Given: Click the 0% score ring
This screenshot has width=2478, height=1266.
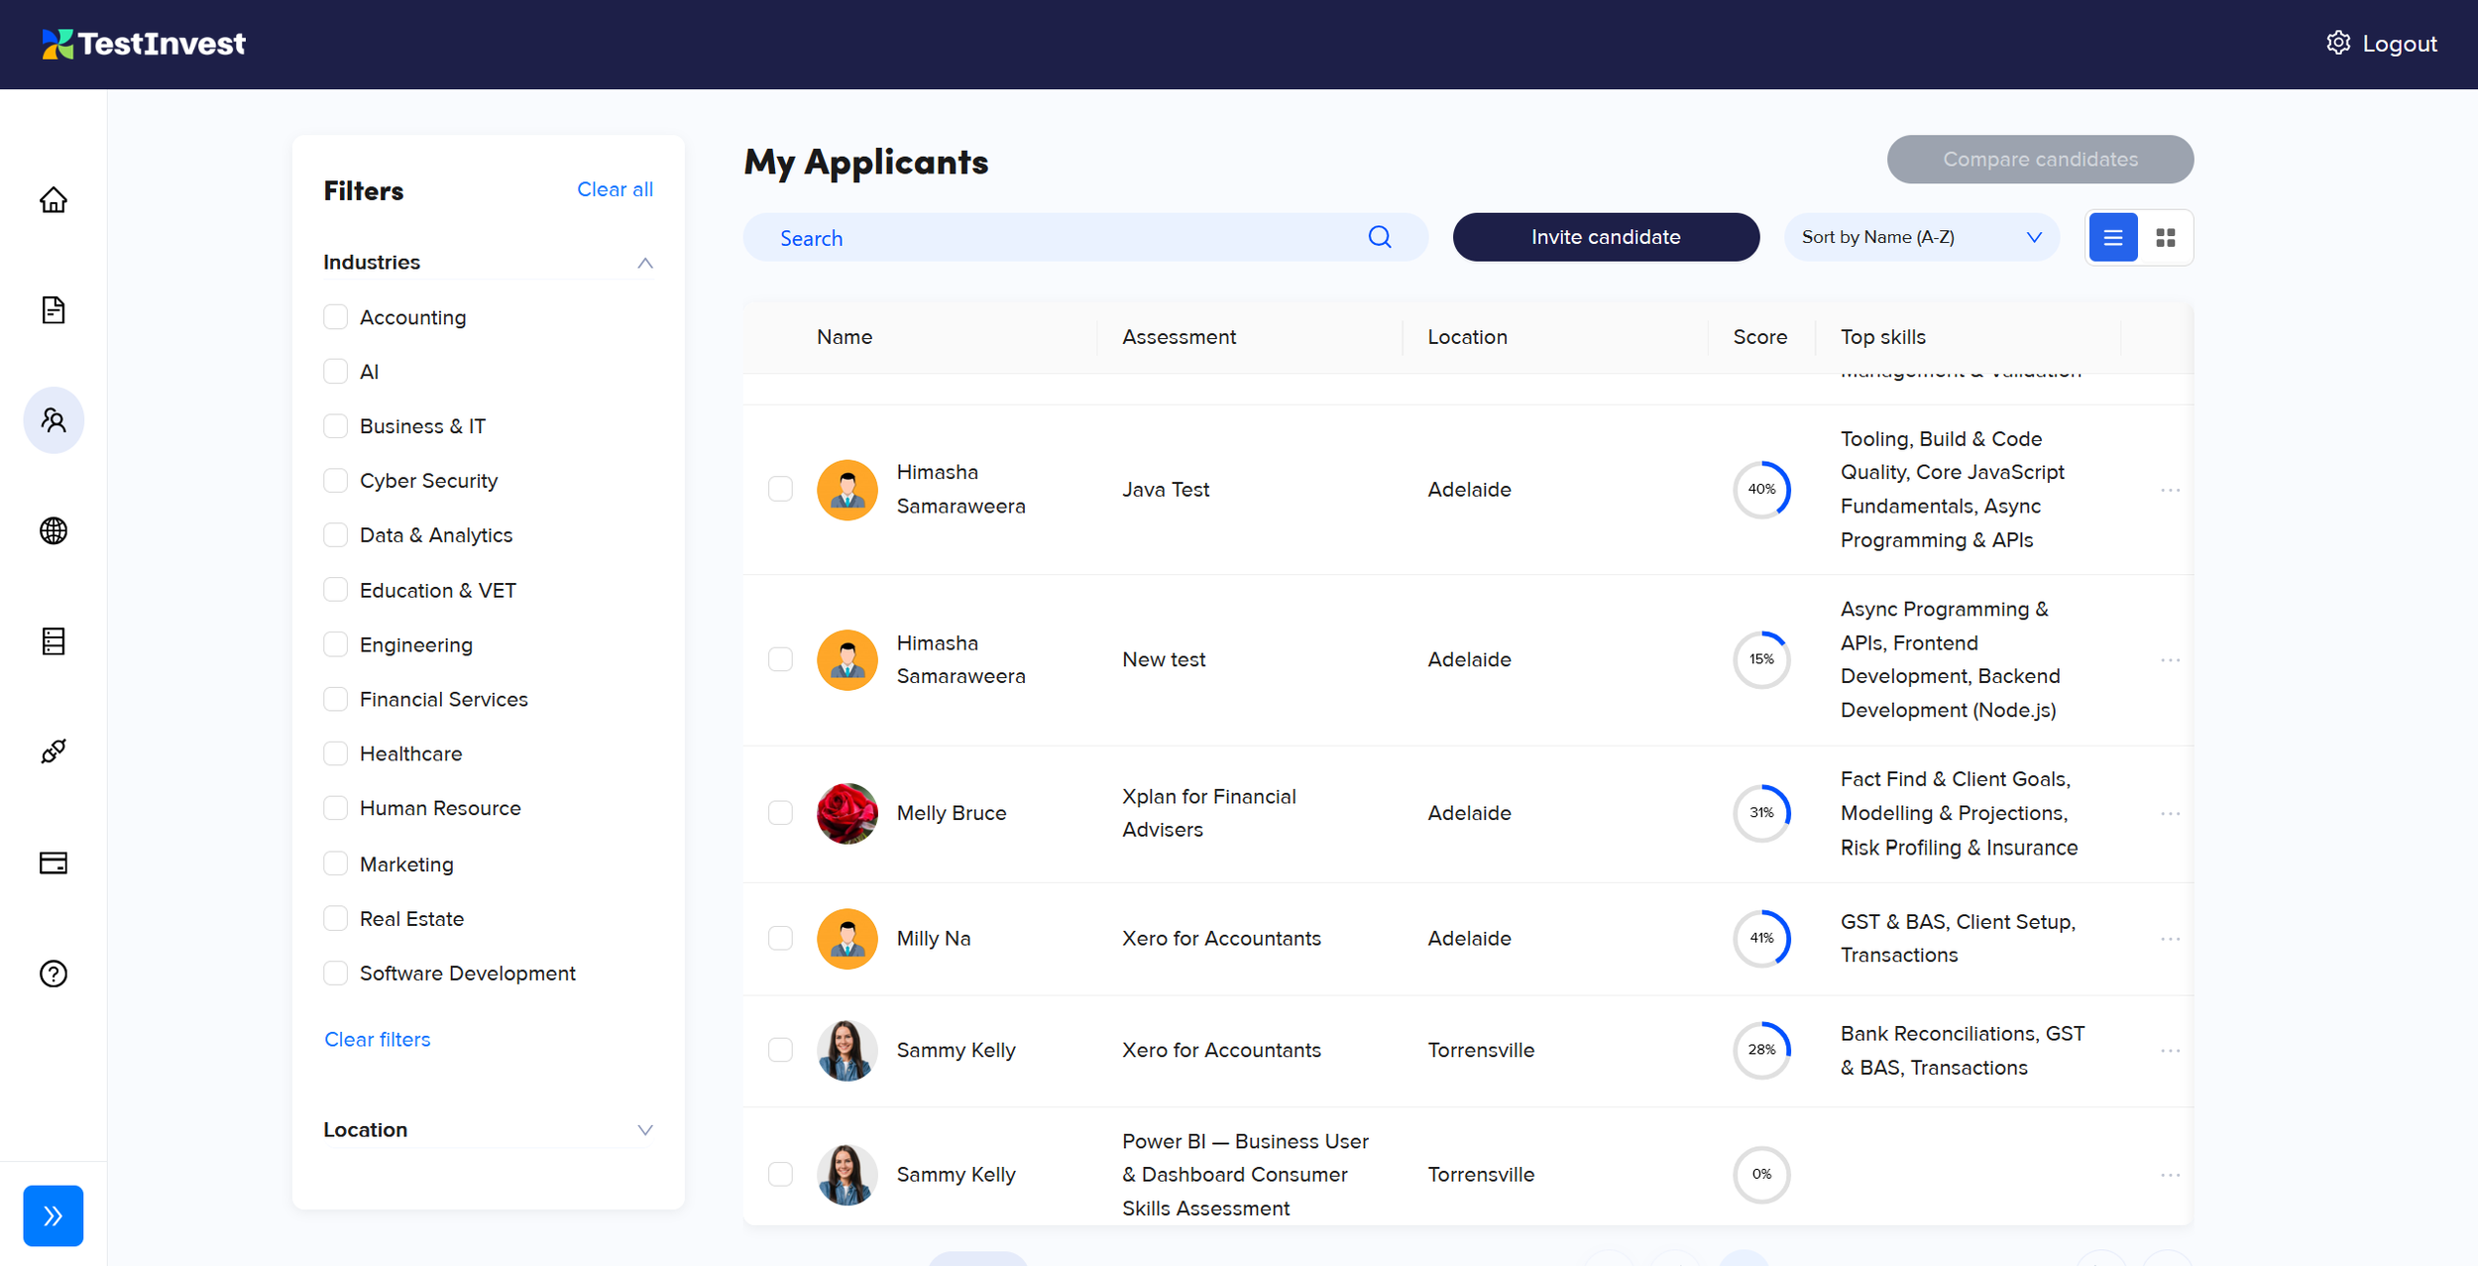Looking at the screenshot, I should [x=1761, y=1175].
